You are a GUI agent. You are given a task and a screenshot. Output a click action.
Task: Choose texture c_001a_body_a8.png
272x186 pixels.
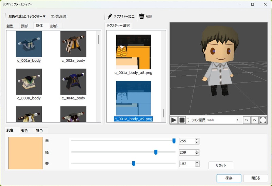point(133,52)
